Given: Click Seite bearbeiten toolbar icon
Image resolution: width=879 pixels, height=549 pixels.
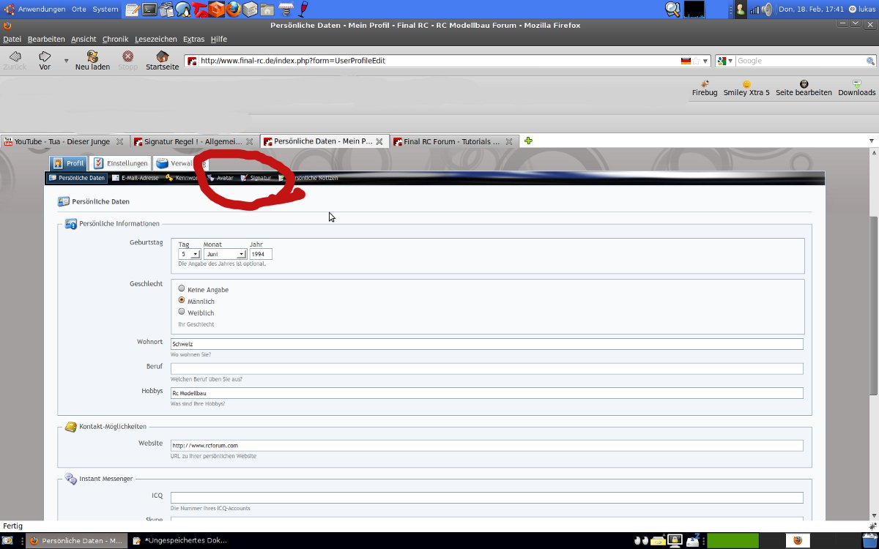Looking at the screenshot, I should pyautogui.click(x=804, y=84).
